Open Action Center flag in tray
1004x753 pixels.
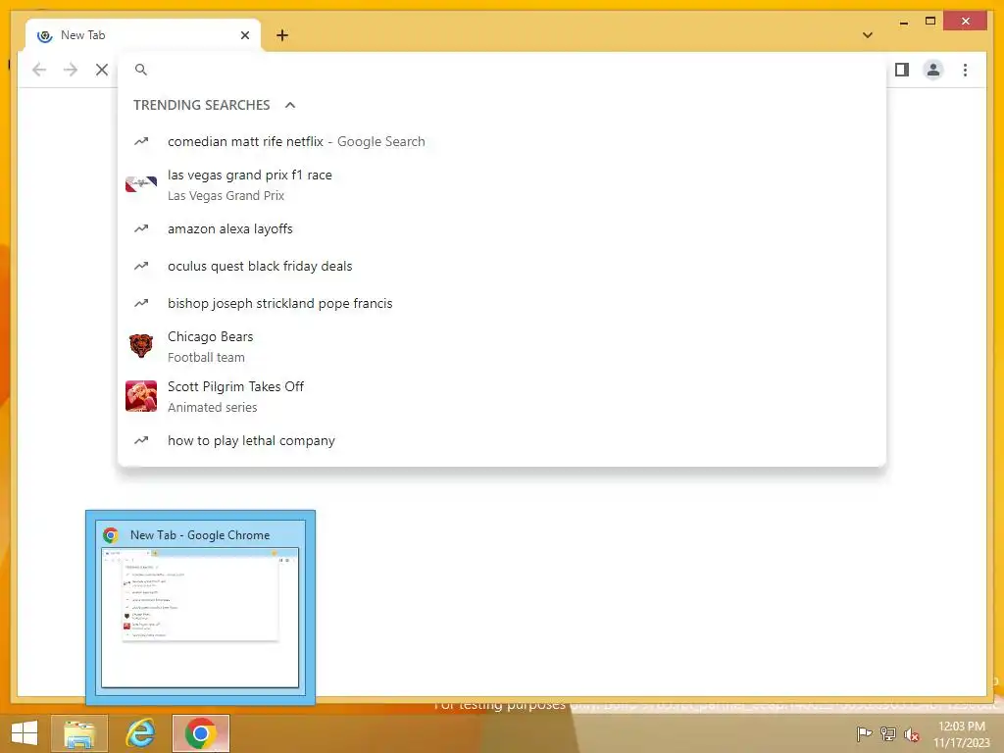[864, 733]
